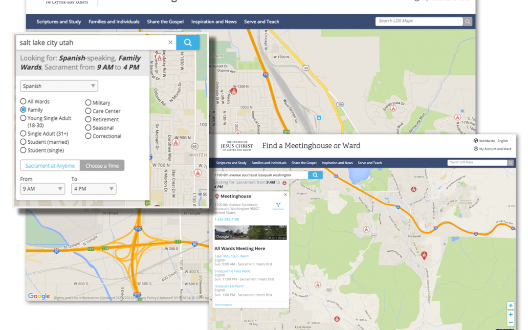
Task: Open the Tiger Mountain Ward link
Action: coord(232,256)
